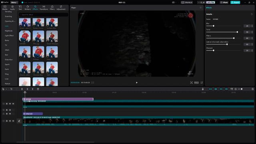Open the Audio tab
The width and height of the screenshot is (256, 144).
(12, 8)
